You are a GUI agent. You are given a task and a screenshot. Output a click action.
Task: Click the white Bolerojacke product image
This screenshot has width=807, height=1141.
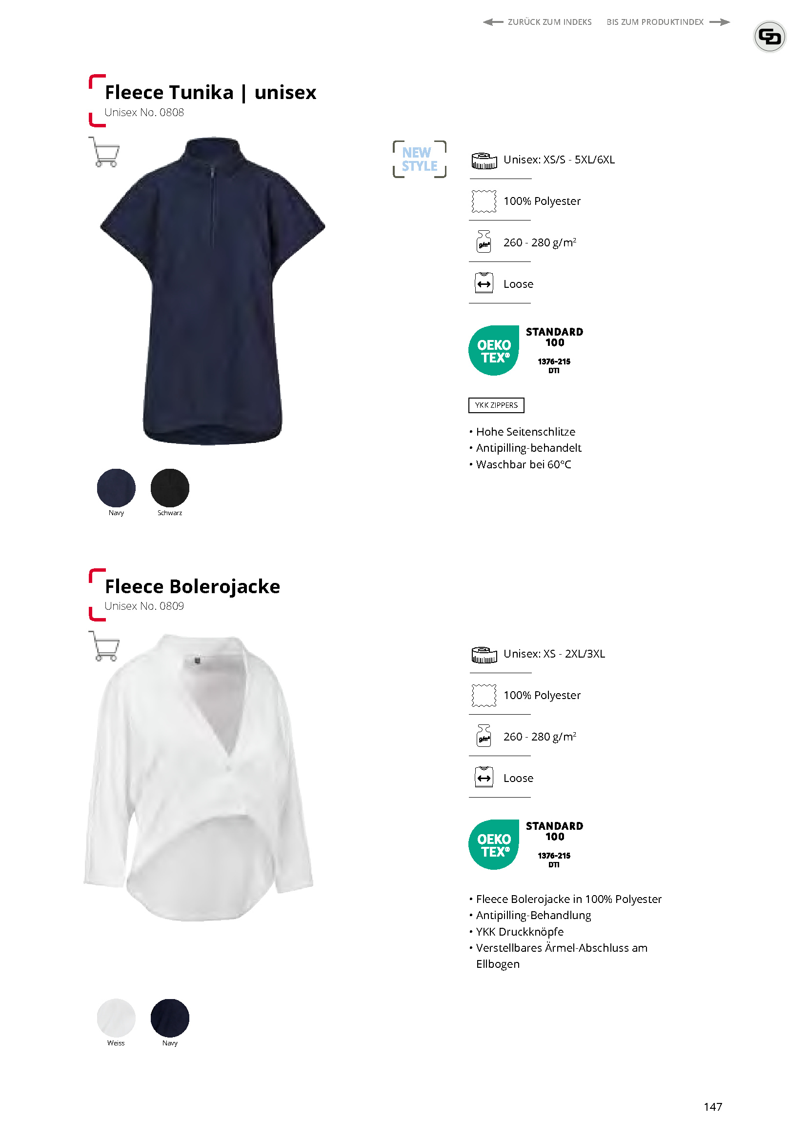pyautogui.click(x=198, y=778)
